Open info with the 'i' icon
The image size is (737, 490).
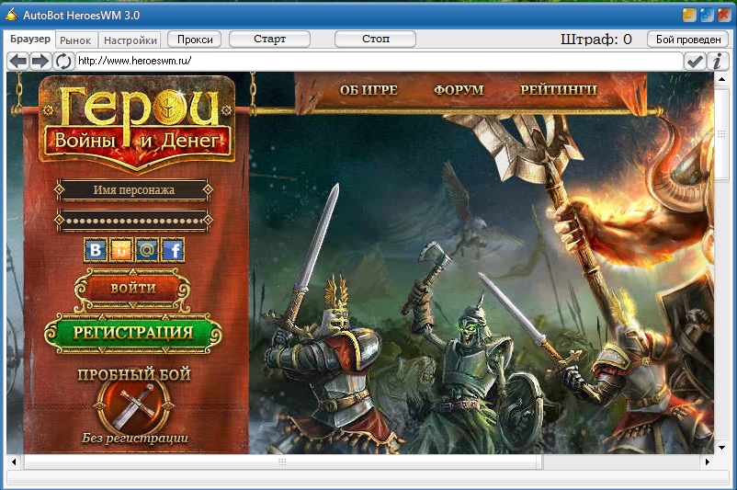tap(718, 61)
